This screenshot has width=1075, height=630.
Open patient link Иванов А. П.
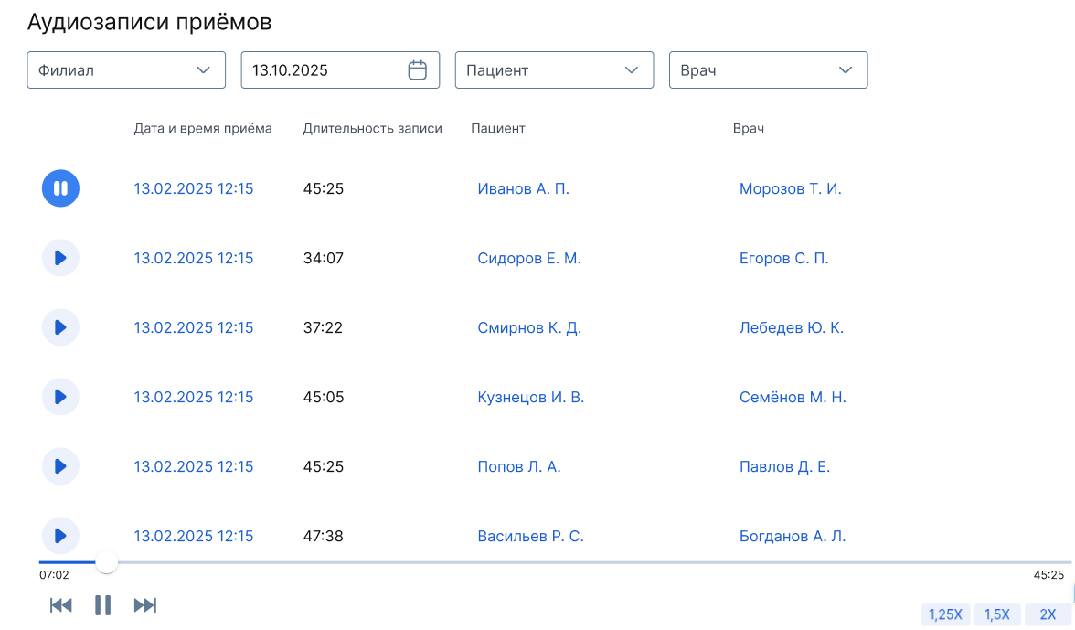click(523, 189)
